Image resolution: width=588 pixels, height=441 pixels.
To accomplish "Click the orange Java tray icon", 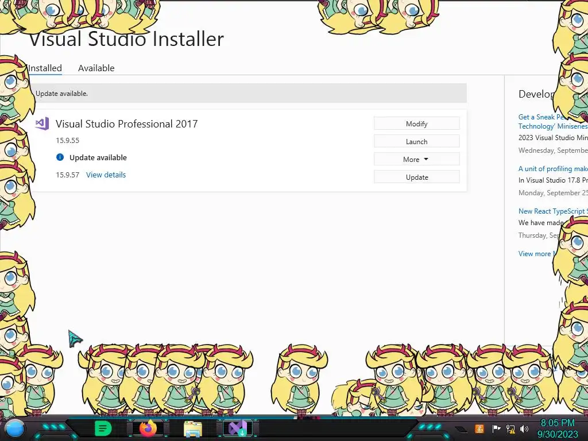I will (x=479, y=428).
